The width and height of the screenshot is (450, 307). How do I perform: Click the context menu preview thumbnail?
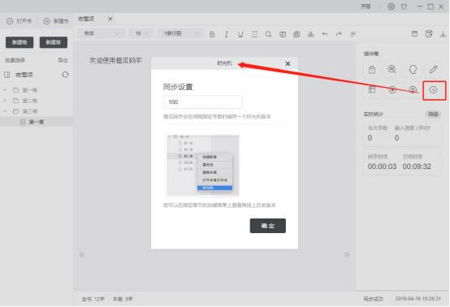tap(203, 165)
